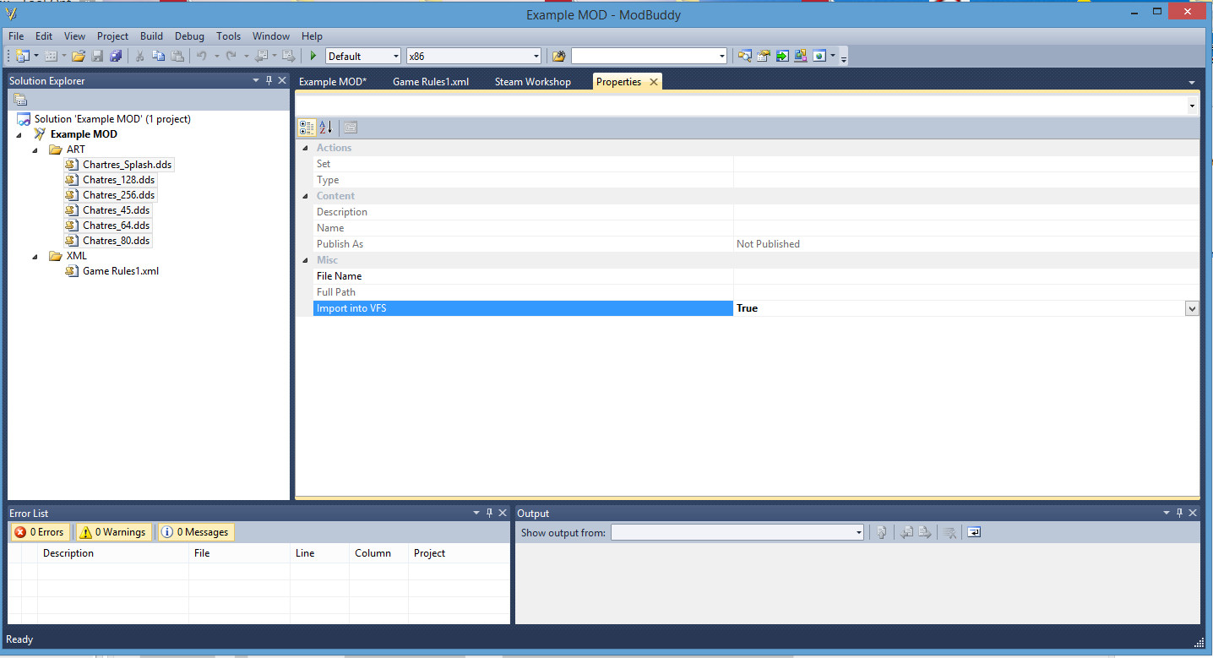Open Properties Window via toolbar icon
Image resolution: width=1213 pixels, height=658 pixels.
764,56
